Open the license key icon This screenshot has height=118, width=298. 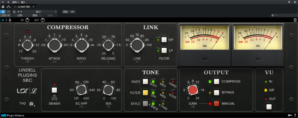pos(290,115)
